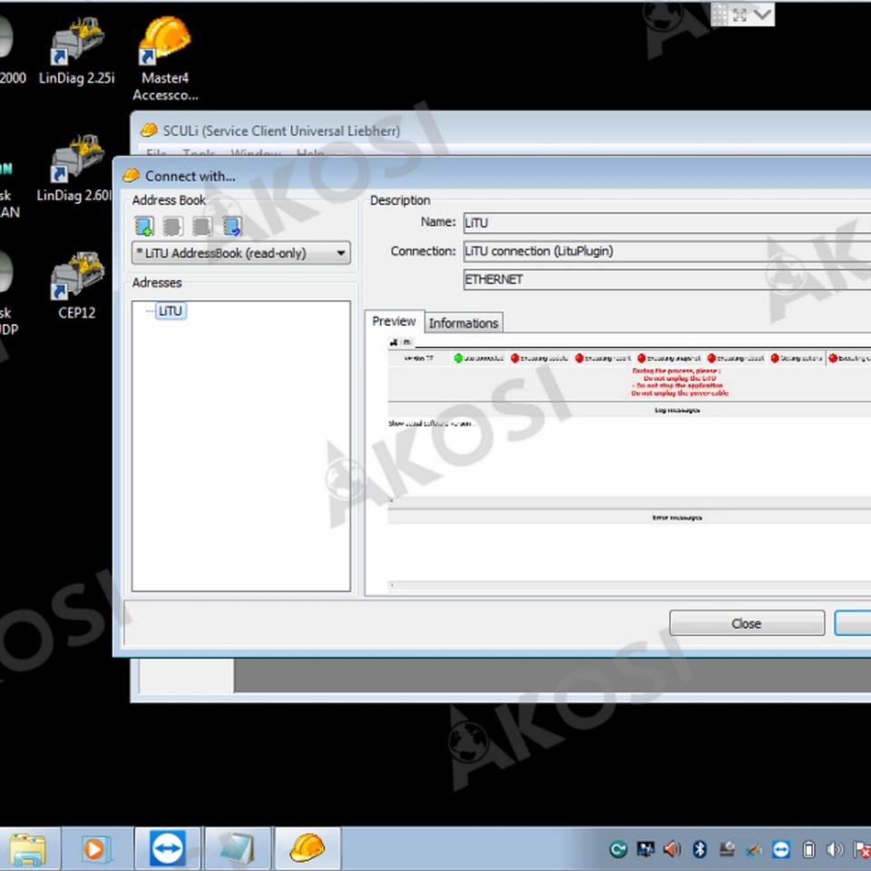Click the Name field containing LiTU
The image size is (871, 871).
[667, 223]
